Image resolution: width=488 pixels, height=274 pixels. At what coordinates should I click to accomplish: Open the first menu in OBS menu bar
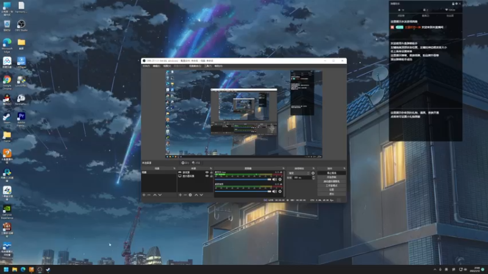pos(146,66)
